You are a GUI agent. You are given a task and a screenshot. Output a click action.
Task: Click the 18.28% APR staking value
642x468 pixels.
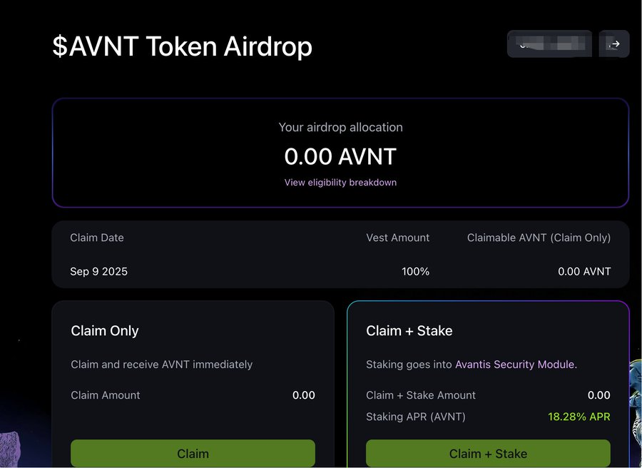coord(579,417)
